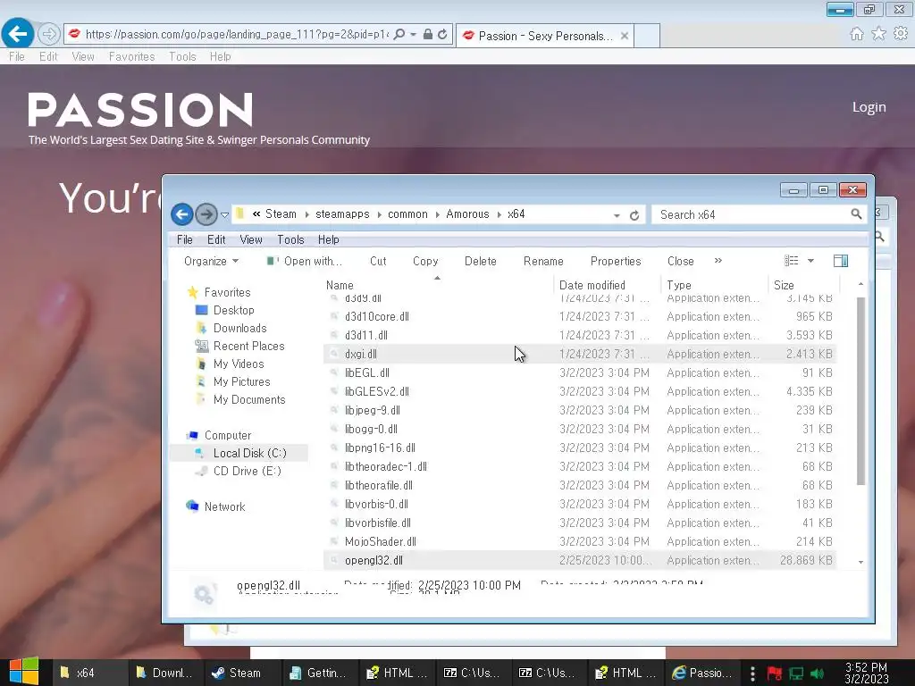915x686 pixels.
Task: Click the padlock security icon in address bar
Action: tap(428, 35)
